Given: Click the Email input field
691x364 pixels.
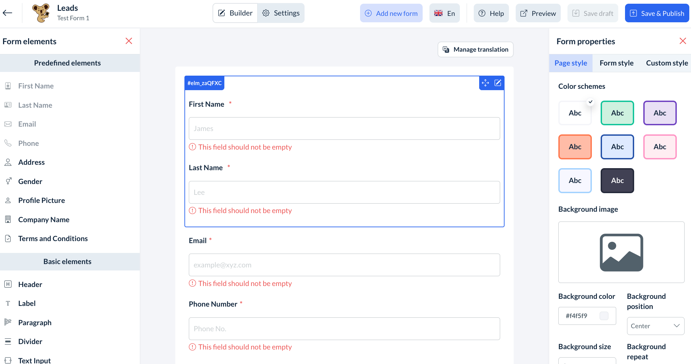Looking at the screenshot, I should tap(344, 265).
